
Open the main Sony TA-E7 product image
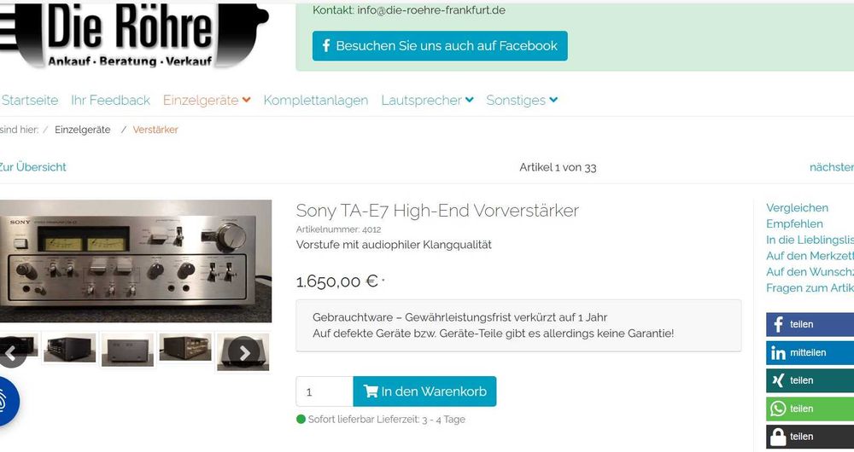tap(135, 261)
